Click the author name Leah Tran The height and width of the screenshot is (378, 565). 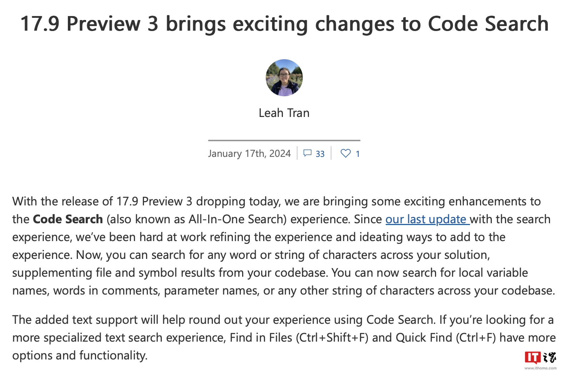tap(284, 113)
